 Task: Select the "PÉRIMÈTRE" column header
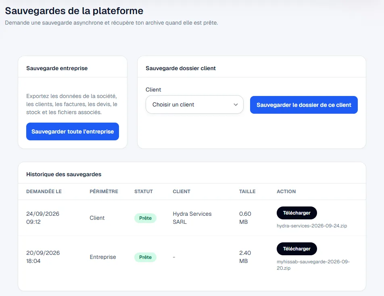point(104,192)
